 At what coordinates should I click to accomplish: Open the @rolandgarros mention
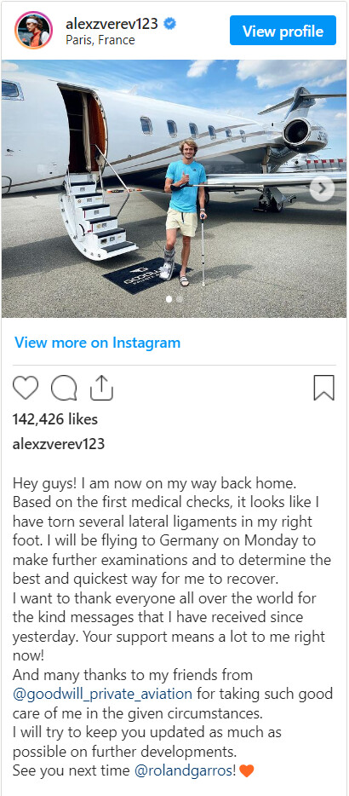coord(184,770)
